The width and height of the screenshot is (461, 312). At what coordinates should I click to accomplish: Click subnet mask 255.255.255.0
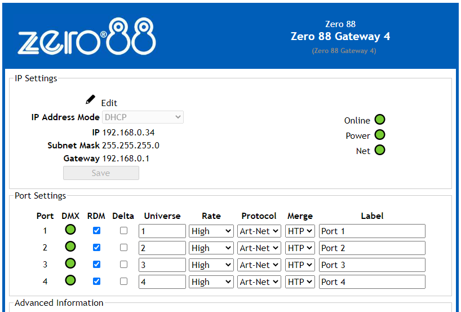click(131, 146)
